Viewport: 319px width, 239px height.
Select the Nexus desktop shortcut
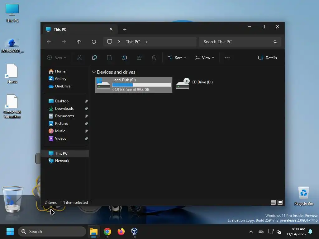[12, 73]
